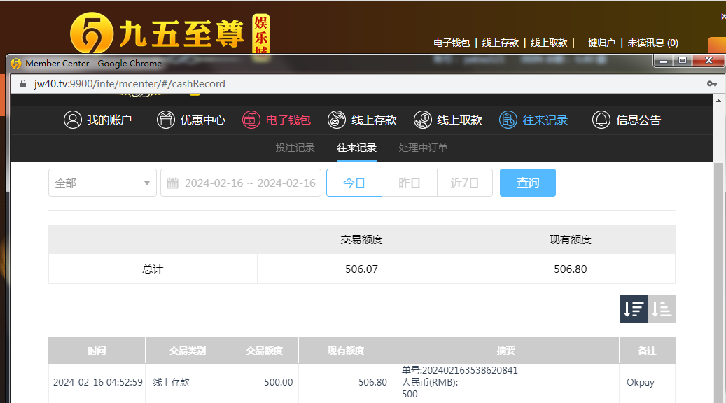Click the 时间 column header
This screenshot has width=726, height=403.
coord(97,351)
